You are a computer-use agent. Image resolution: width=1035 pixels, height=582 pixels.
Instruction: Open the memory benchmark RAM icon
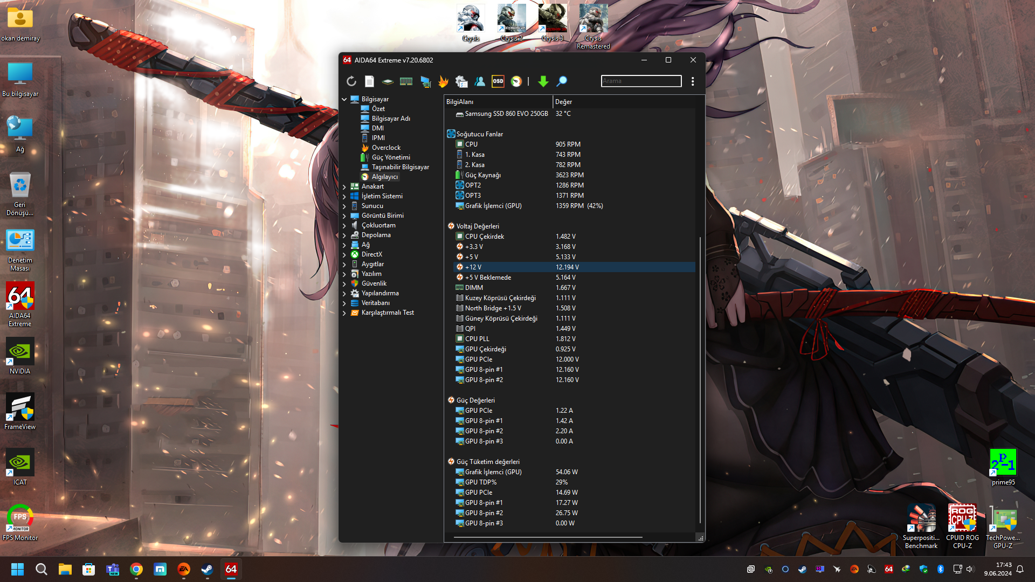pos(406,81)
